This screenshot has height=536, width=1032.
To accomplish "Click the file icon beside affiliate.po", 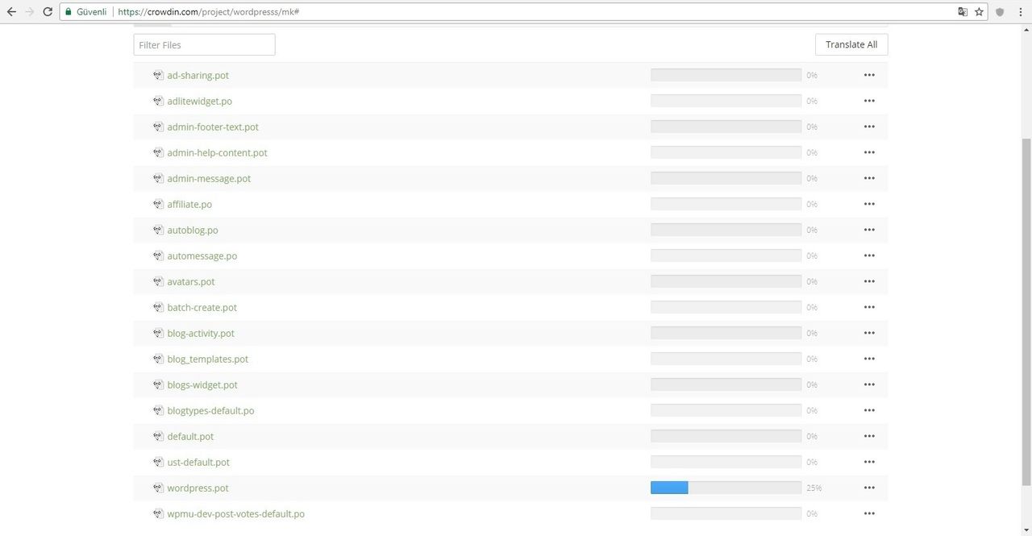I will (158, 204).
